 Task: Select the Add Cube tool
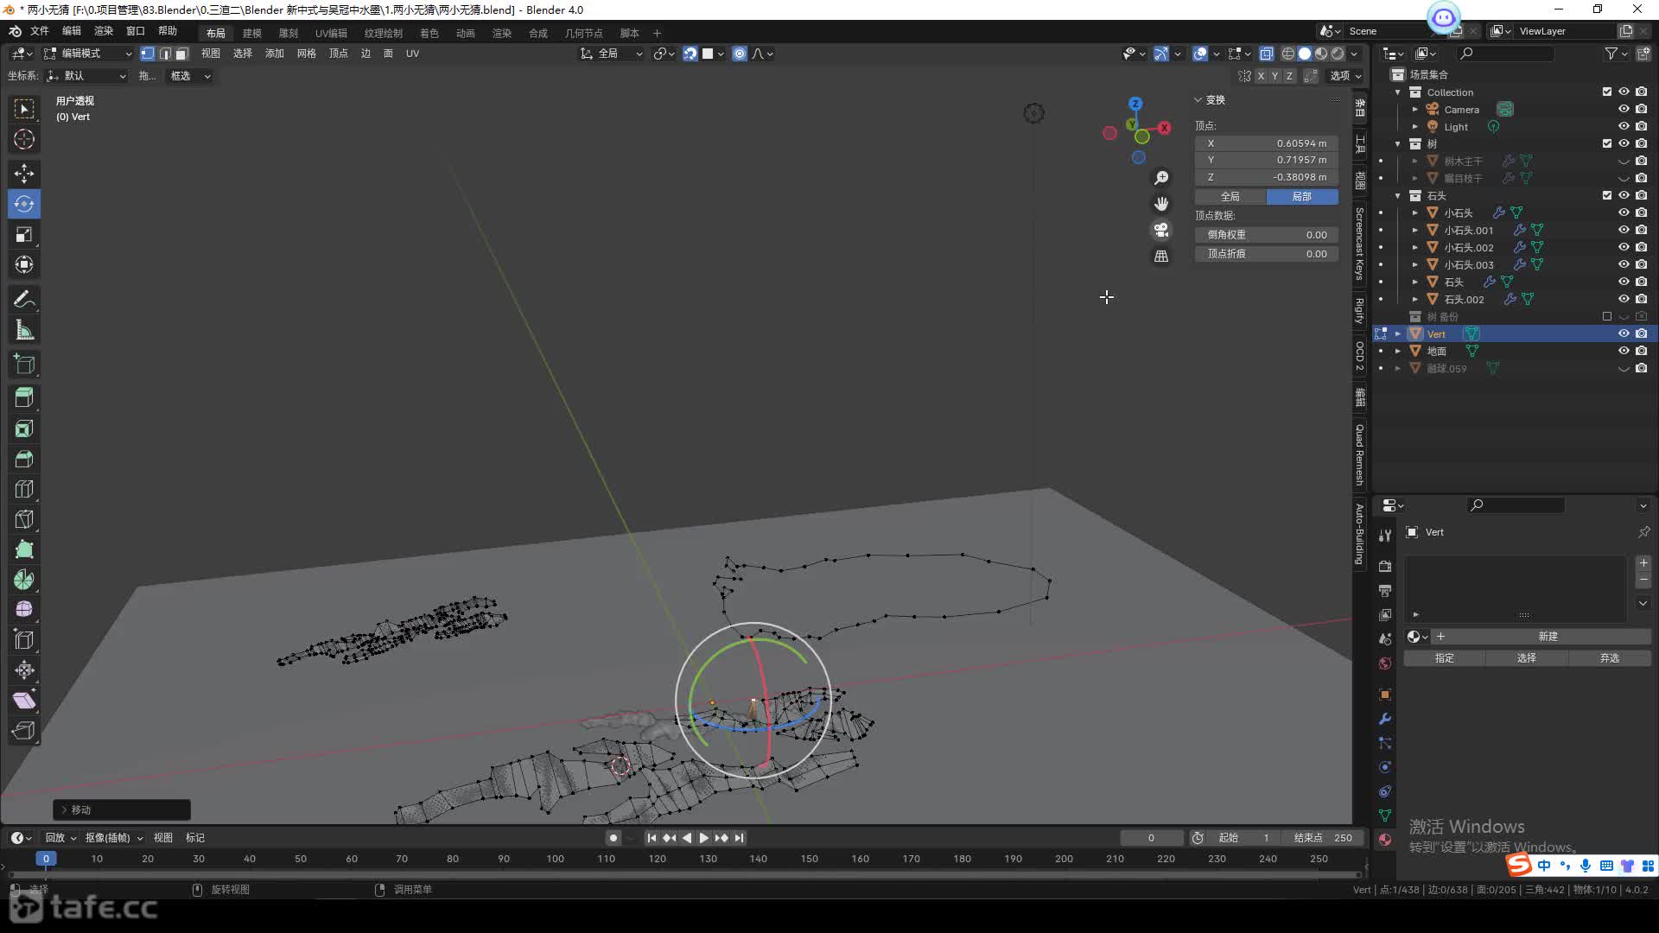[24, 364]
